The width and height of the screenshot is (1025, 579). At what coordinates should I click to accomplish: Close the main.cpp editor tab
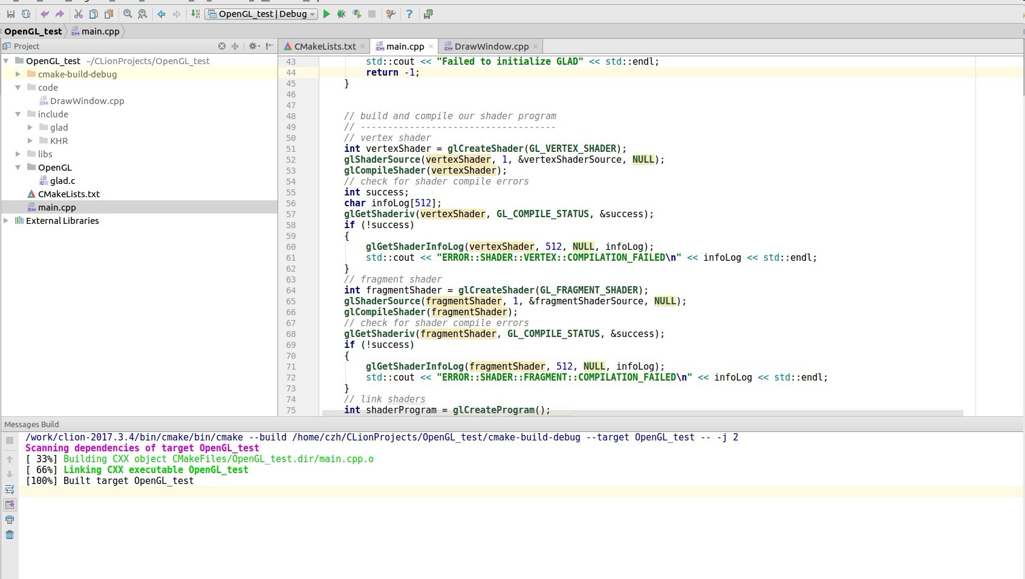pyautogui.click(x=431, y=46)
